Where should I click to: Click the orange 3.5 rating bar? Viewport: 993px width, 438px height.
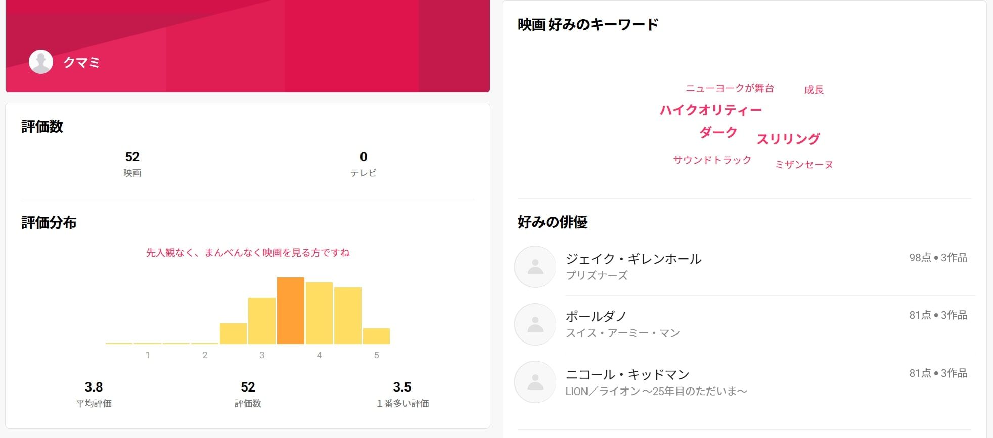(x=290, y=311)
